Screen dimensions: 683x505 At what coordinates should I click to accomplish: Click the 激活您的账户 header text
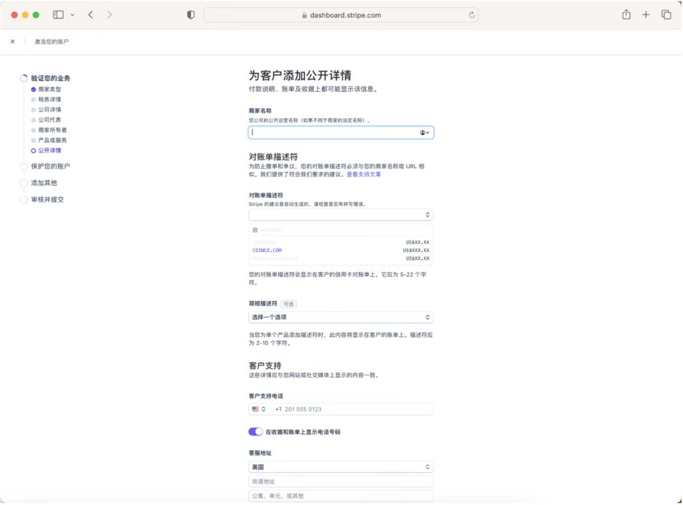point(52,42)
